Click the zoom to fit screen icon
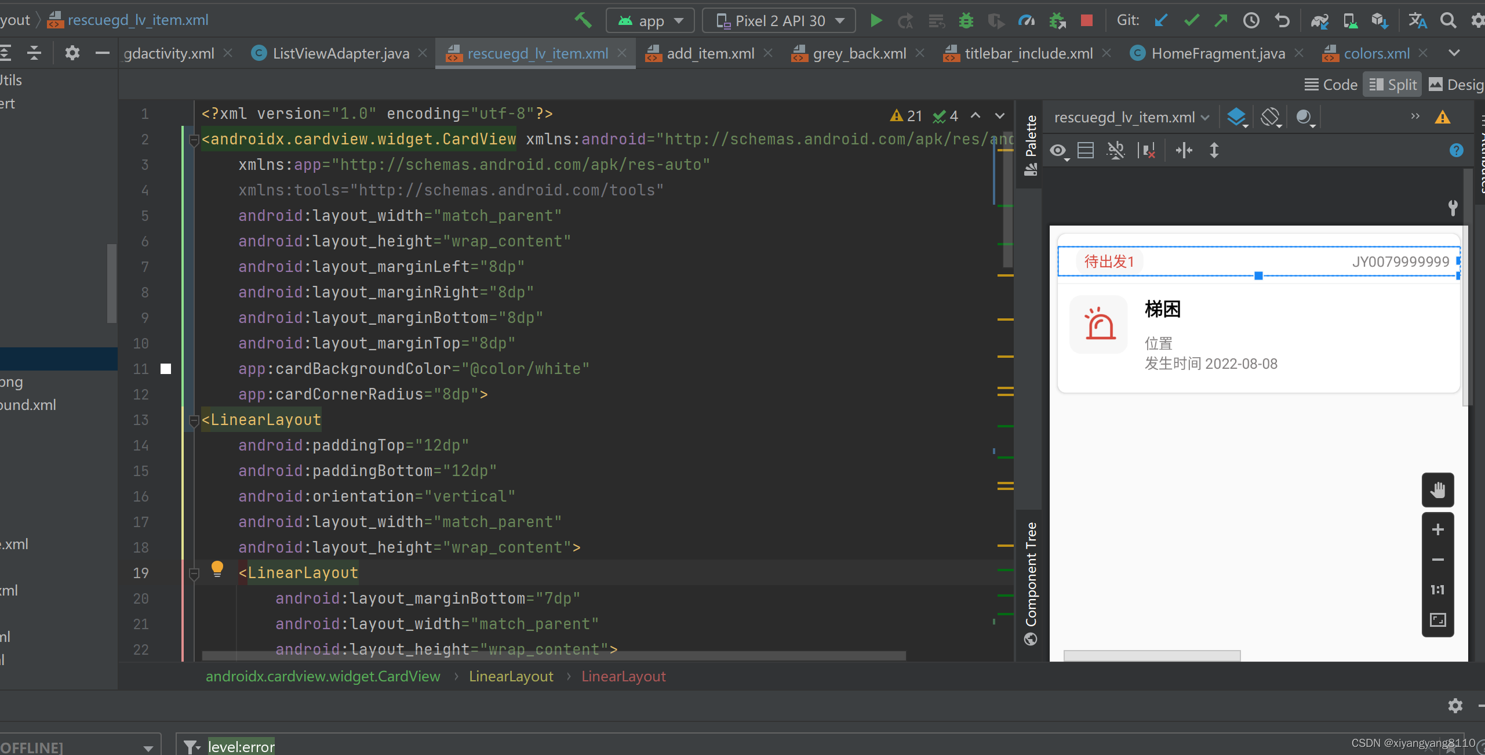Viewport: 1485px width, 755px height. coord(1437,620)
